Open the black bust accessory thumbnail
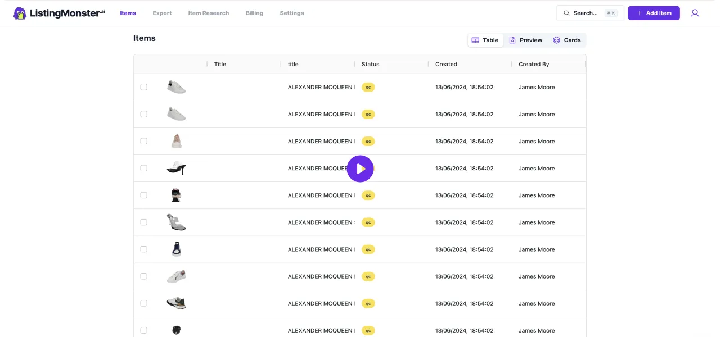 pyautogui.click(x=177, y=195)
